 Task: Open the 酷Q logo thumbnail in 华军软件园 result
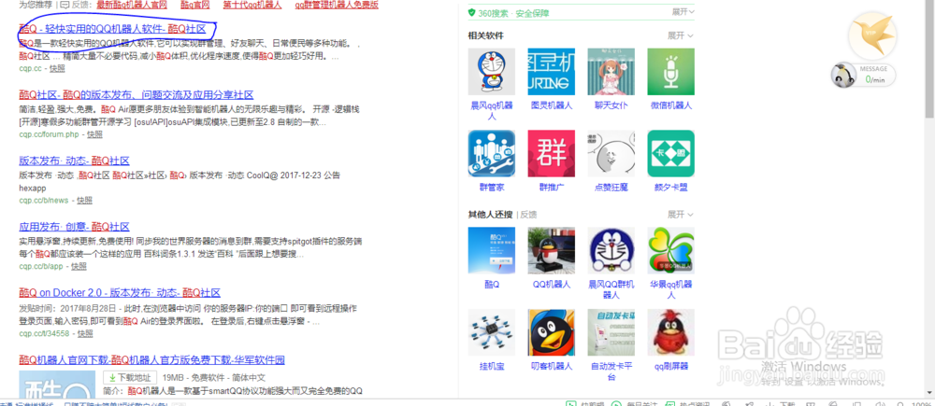pos(57,385)
